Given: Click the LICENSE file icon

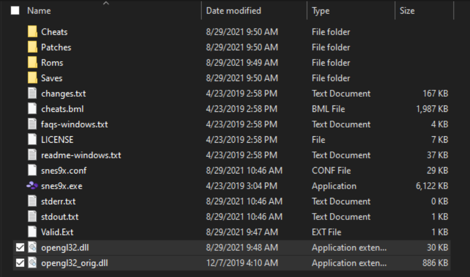Looking at the screenshot, I should (x=32, y=139).
